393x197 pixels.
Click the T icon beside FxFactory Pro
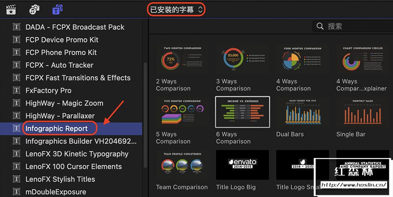click(16, 91)
